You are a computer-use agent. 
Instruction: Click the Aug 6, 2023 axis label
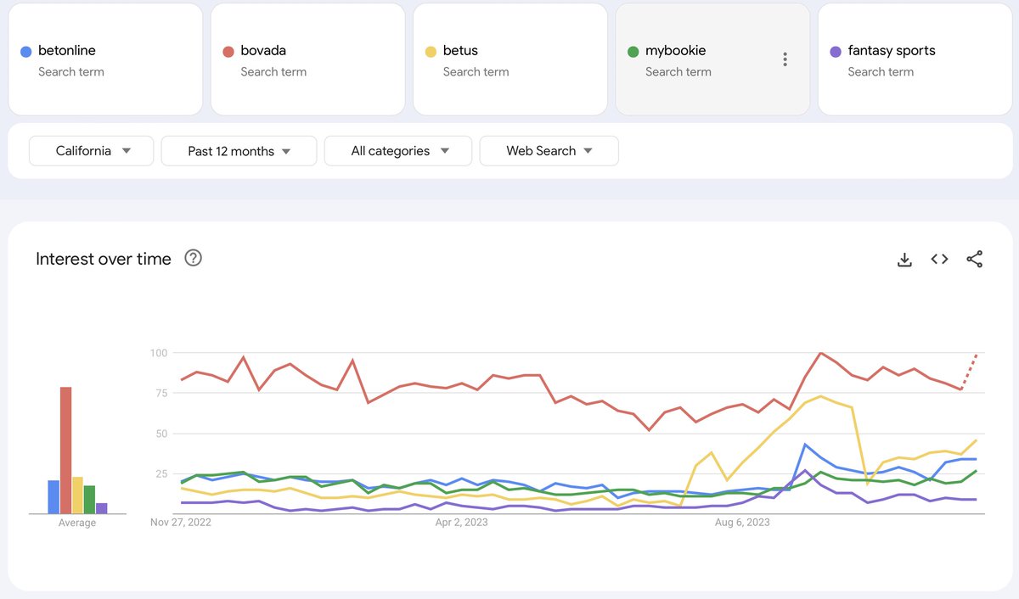tap(742, 523)
